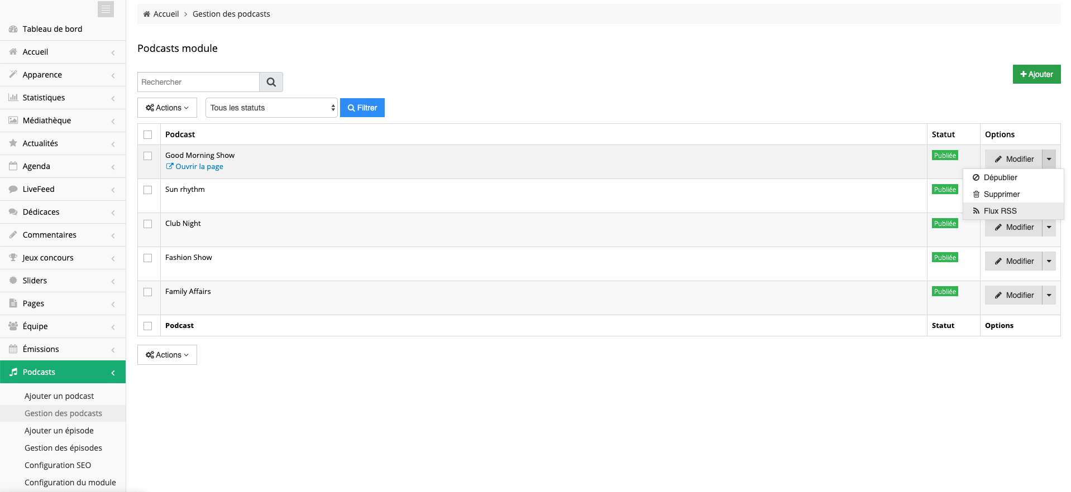Open Gestion des épisodes in sidebar

pos(63,448)
